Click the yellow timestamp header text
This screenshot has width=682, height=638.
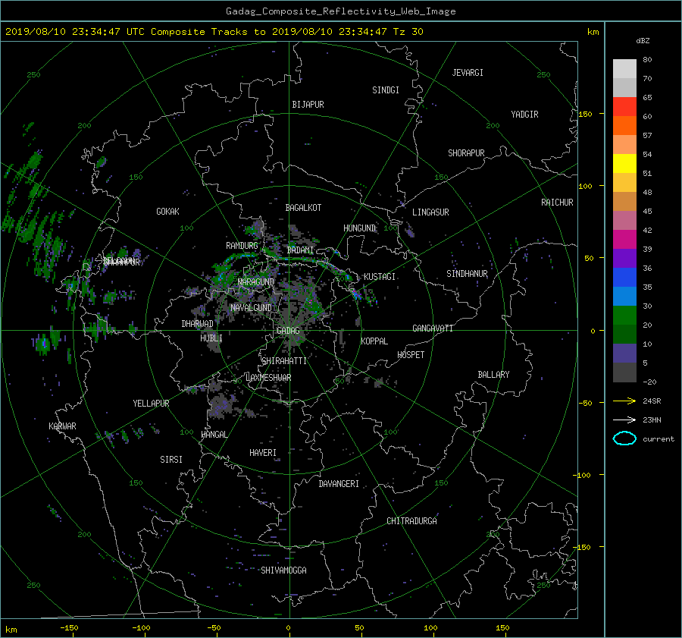(x=214, y=32)
